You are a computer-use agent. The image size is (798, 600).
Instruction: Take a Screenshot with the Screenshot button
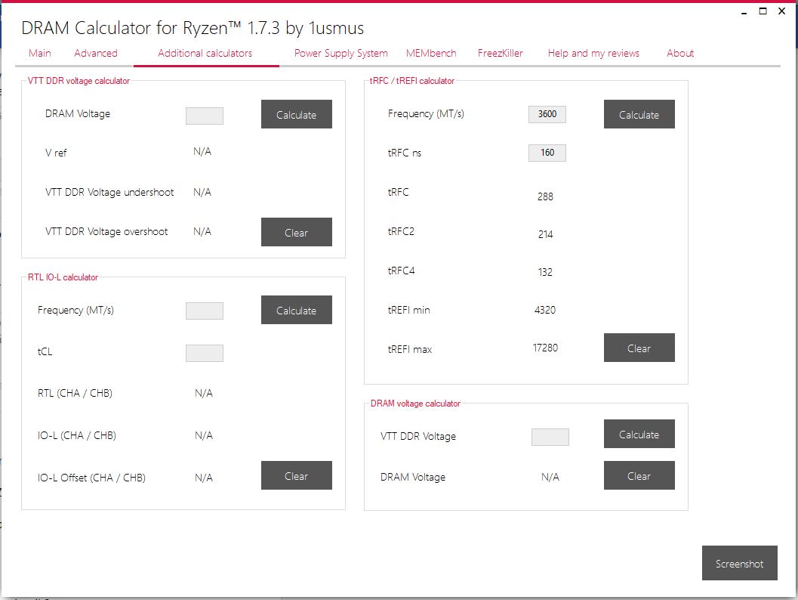[739, 563]
